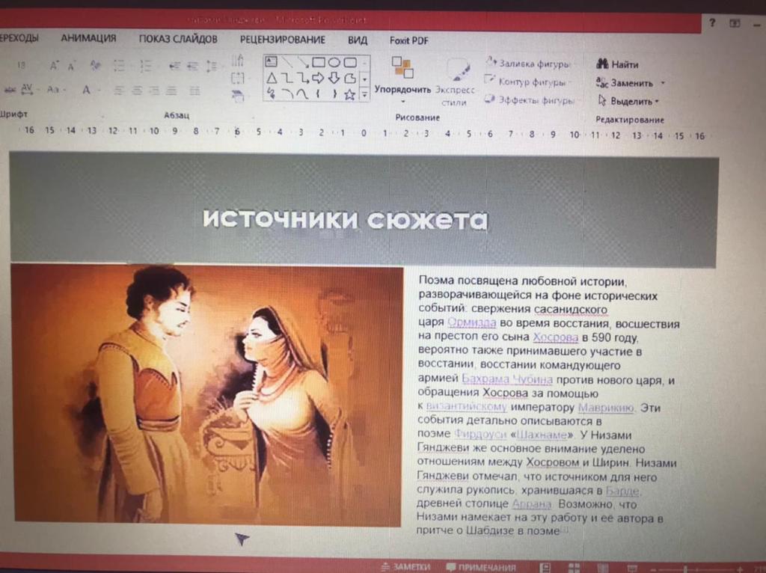This screenshot has height=573, width=766.
Task: Select the curve shape
Action: 303,94
